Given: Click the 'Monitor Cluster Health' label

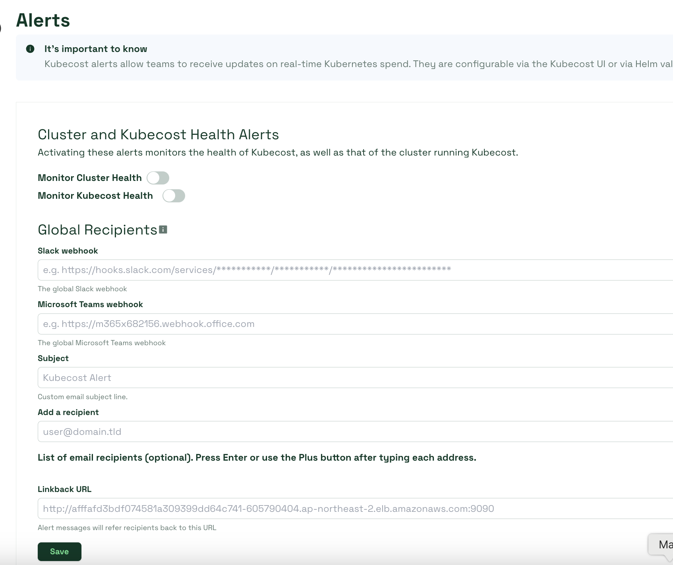Looking at the screenshot, I should (90, 178).
